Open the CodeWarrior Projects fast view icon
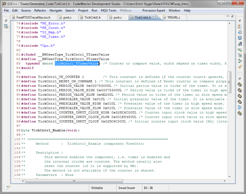Image resolution: width=246 pixels, height=194 pixels. 6,27
